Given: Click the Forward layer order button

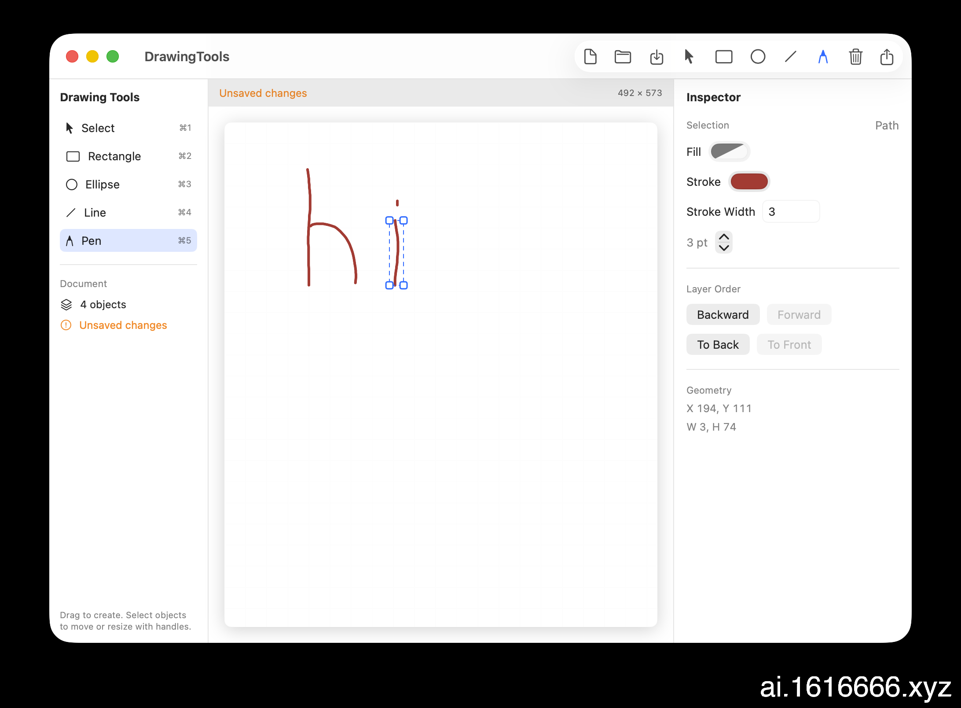Looking at the screenshot, I should [x=799, y=315].
